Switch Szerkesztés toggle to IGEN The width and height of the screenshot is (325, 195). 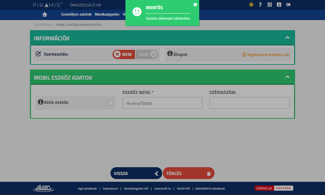(x=147, y=54)
